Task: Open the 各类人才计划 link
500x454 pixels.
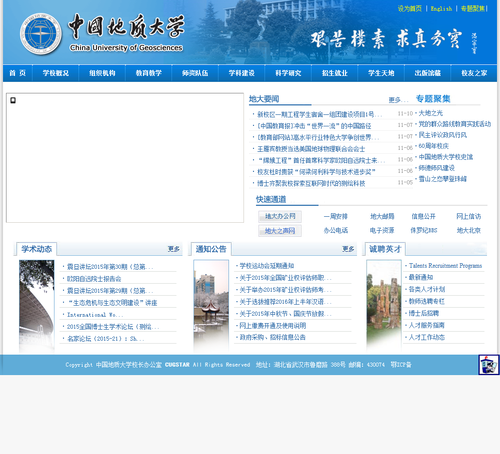Action: click(426, 289)
